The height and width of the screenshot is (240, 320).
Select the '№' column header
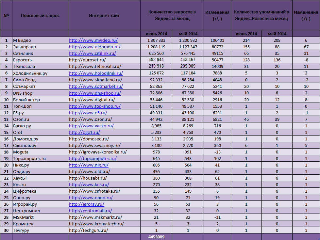tap(6, 15)
